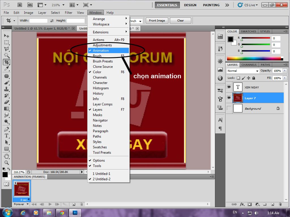Open the History panel icon in dock
The width and height of the screenshot is (290, 217).
220,49
